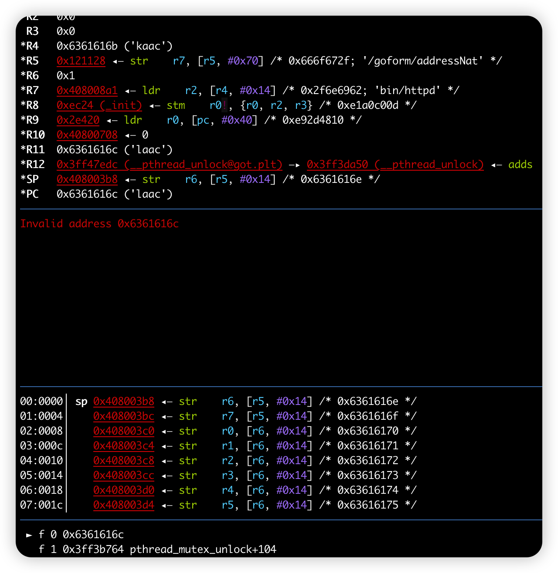Click the R8 value 0xec24 (_init)
The width and height of the screenshot is (558, 573).
tap(99, 105)
